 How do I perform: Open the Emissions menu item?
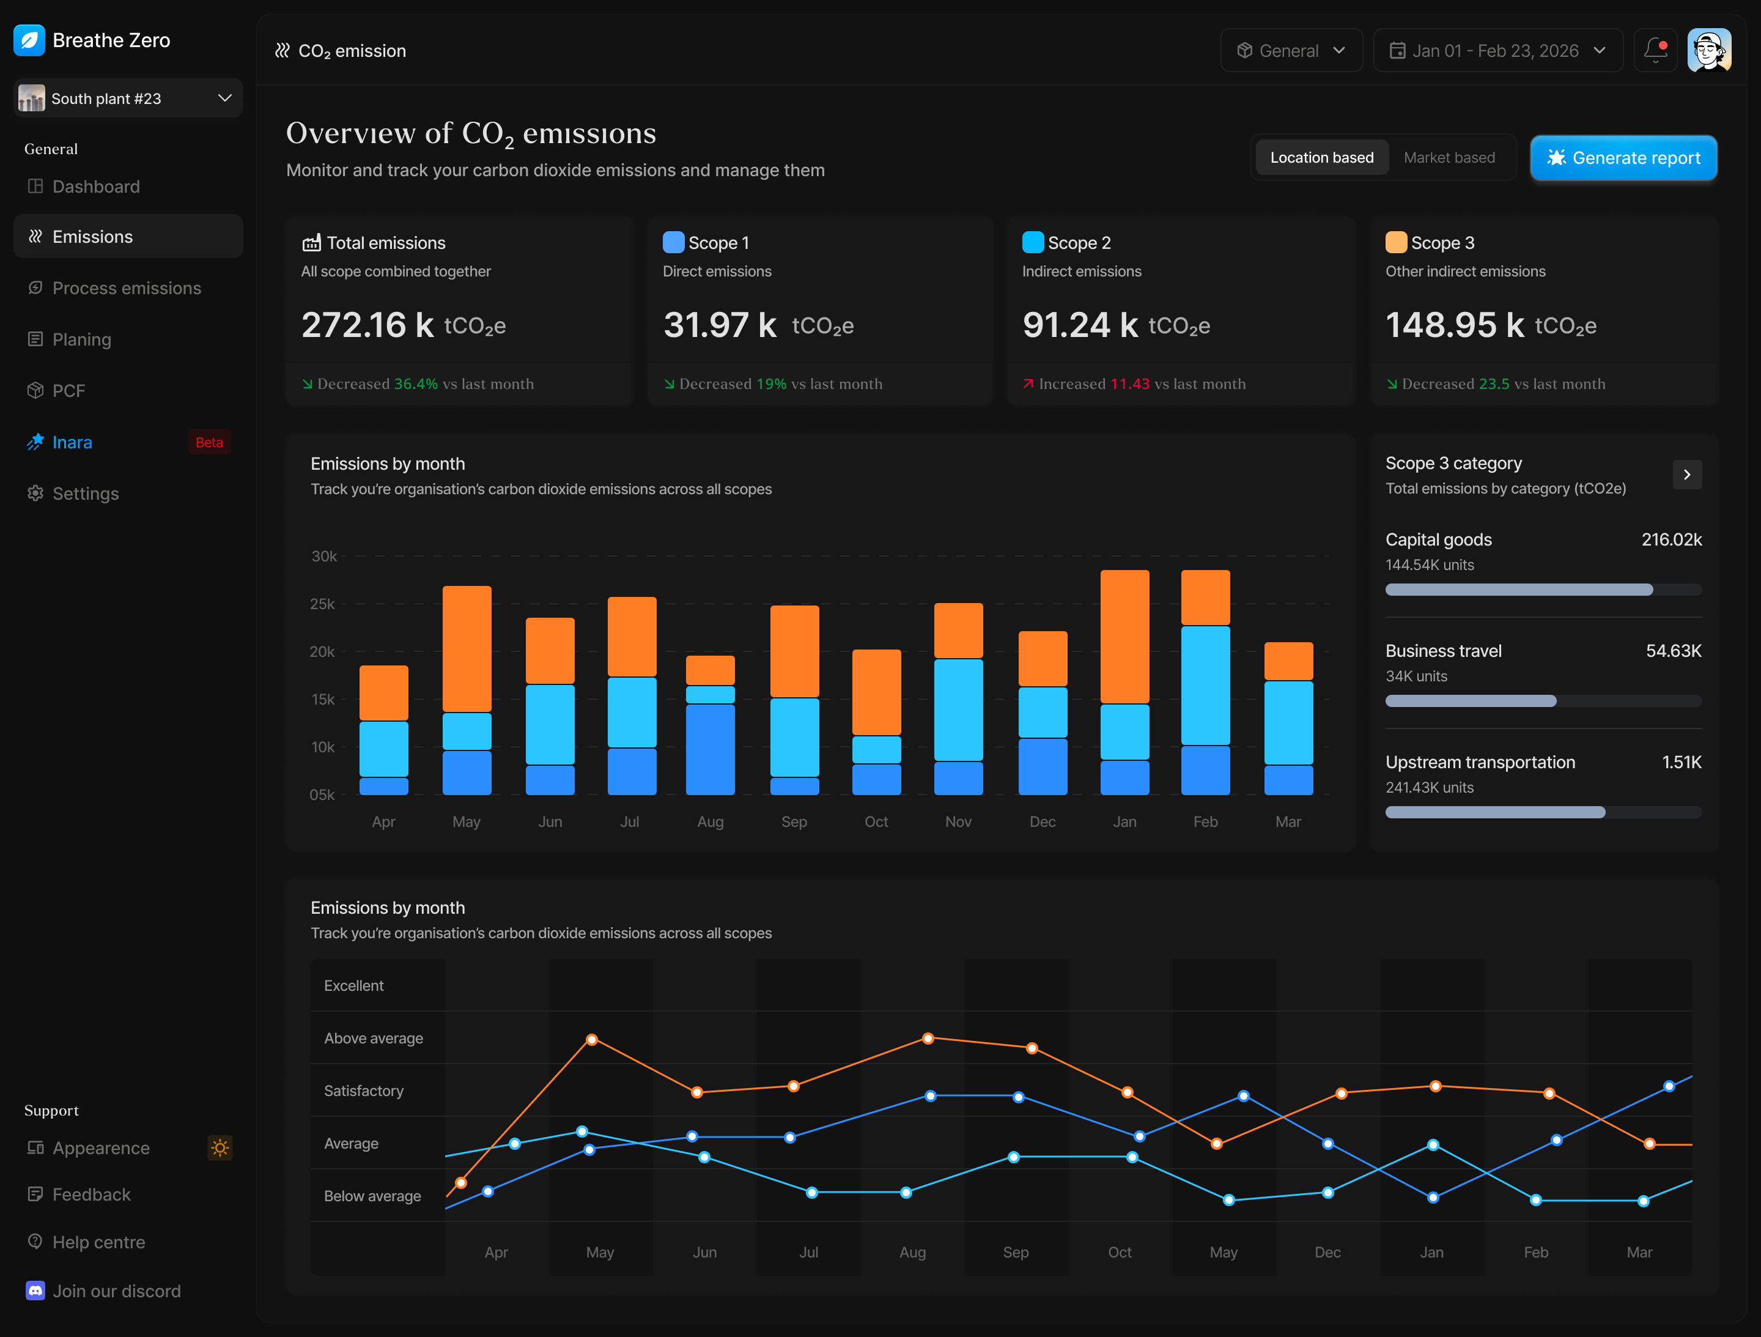[128, 237]
